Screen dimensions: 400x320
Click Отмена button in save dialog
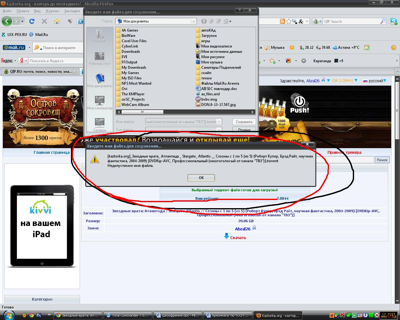coord(244,130)
